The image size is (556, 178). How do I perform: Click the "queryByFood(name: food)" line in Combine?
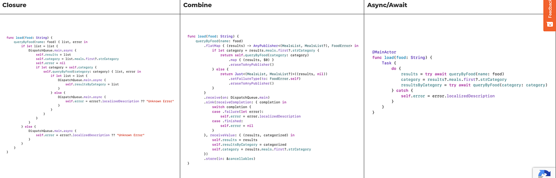pos(219,41)
